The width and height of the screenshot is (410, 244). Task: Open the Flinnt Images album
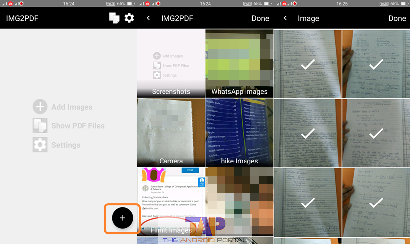171,202
